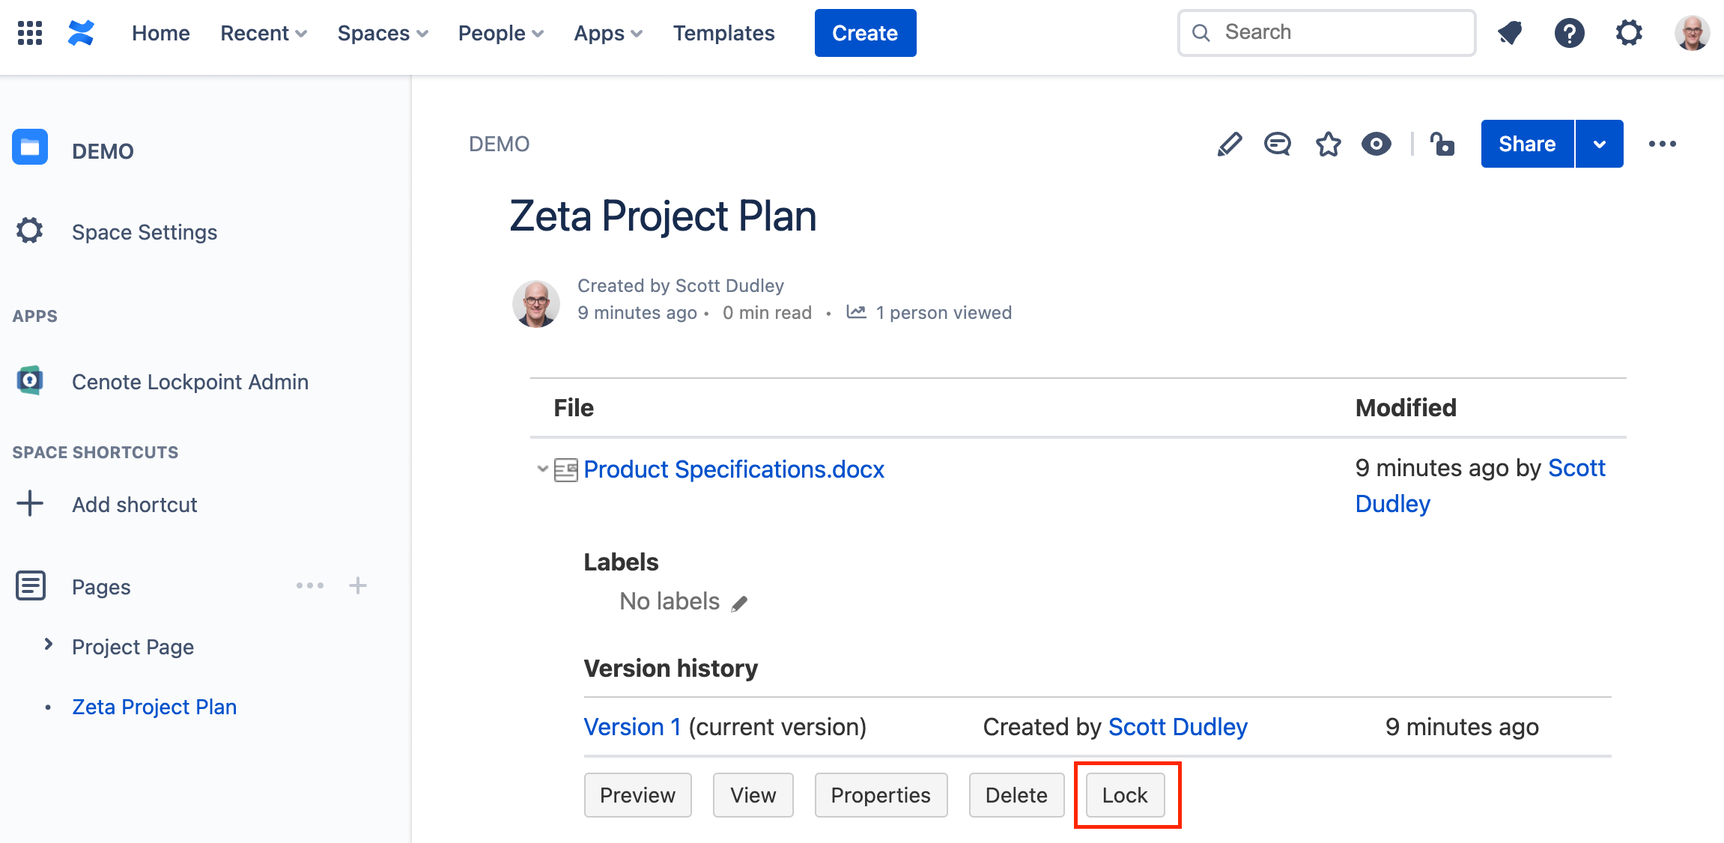Open the page's more actions ellipsis menu
Image resolution: width=1724 pixels, height=843 pixels.
(x=1663, y=144)
